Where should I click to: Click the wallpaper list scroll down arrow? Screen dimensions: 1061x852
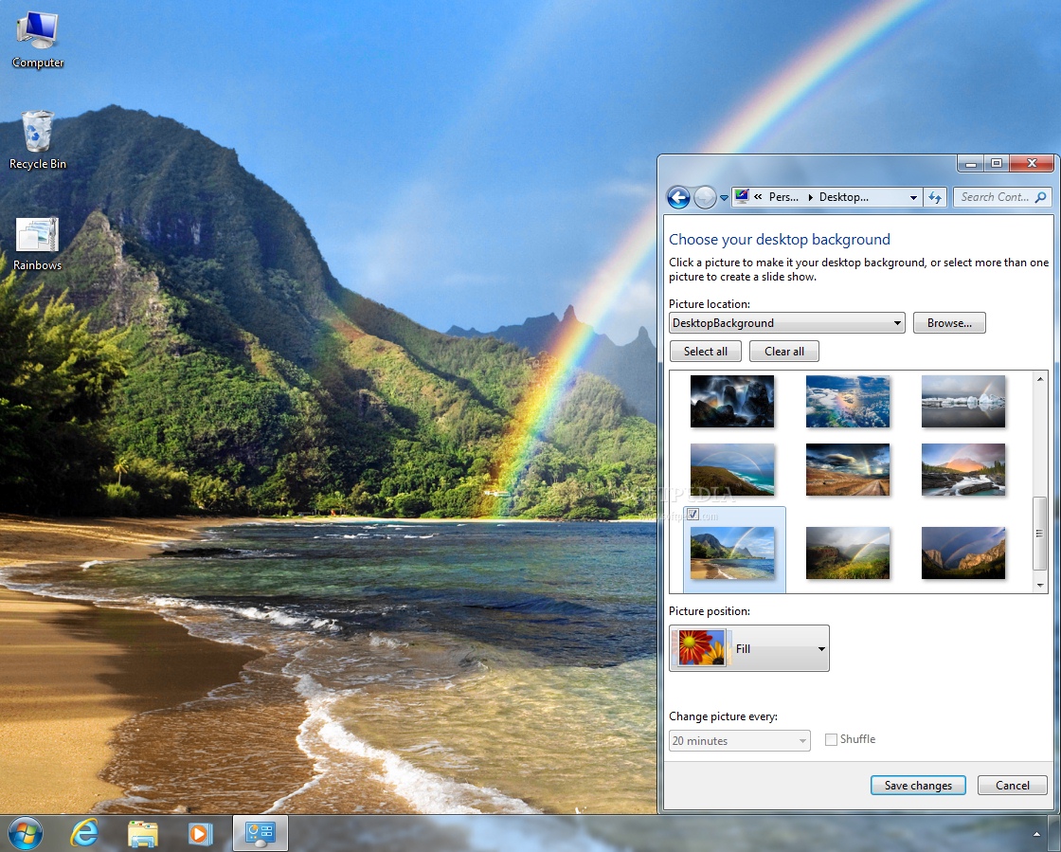coord(1040,586)
